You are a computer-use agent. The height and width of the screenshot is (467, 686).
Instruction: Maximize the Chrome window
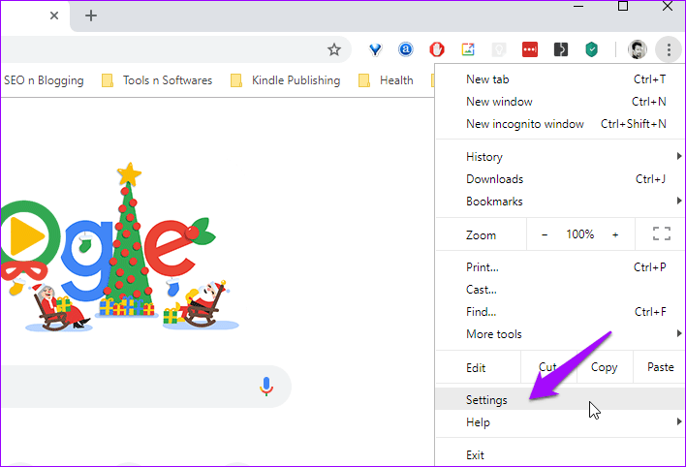coord(623,6)
